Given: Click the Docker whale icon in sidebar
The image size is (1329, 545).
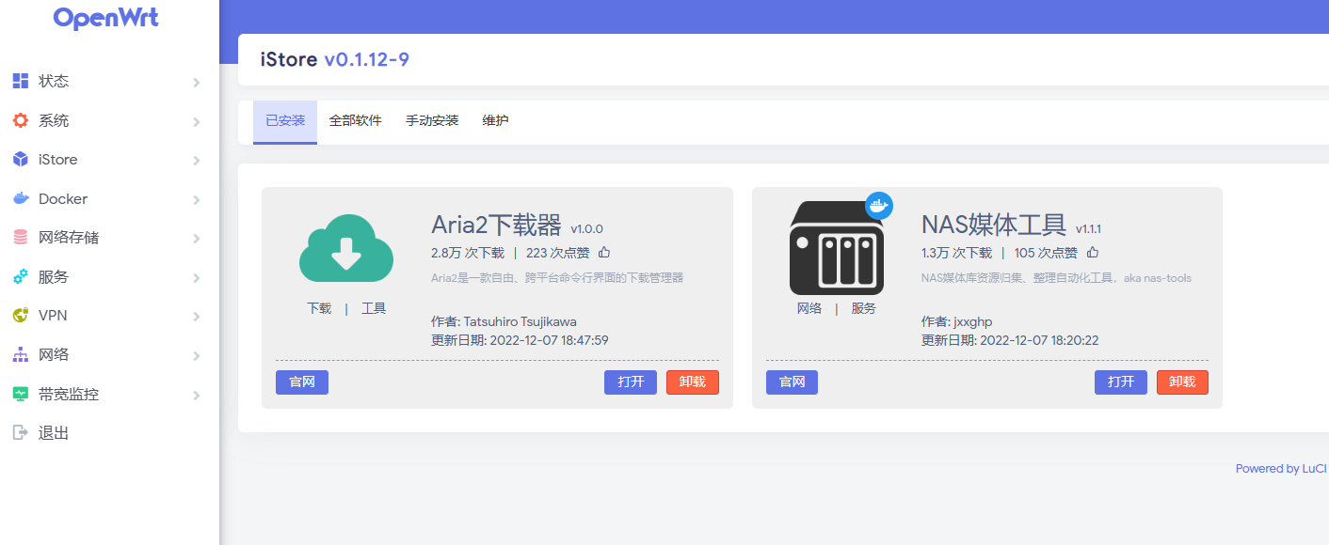Looking at the screenshot, I should coord(21,199).
